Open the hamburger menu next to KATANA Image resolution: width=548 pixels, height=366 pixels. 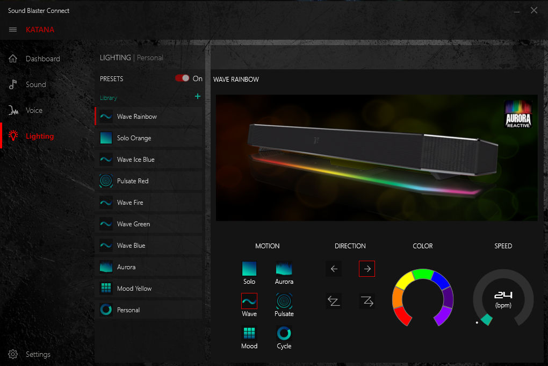click(x=13, y=30)
